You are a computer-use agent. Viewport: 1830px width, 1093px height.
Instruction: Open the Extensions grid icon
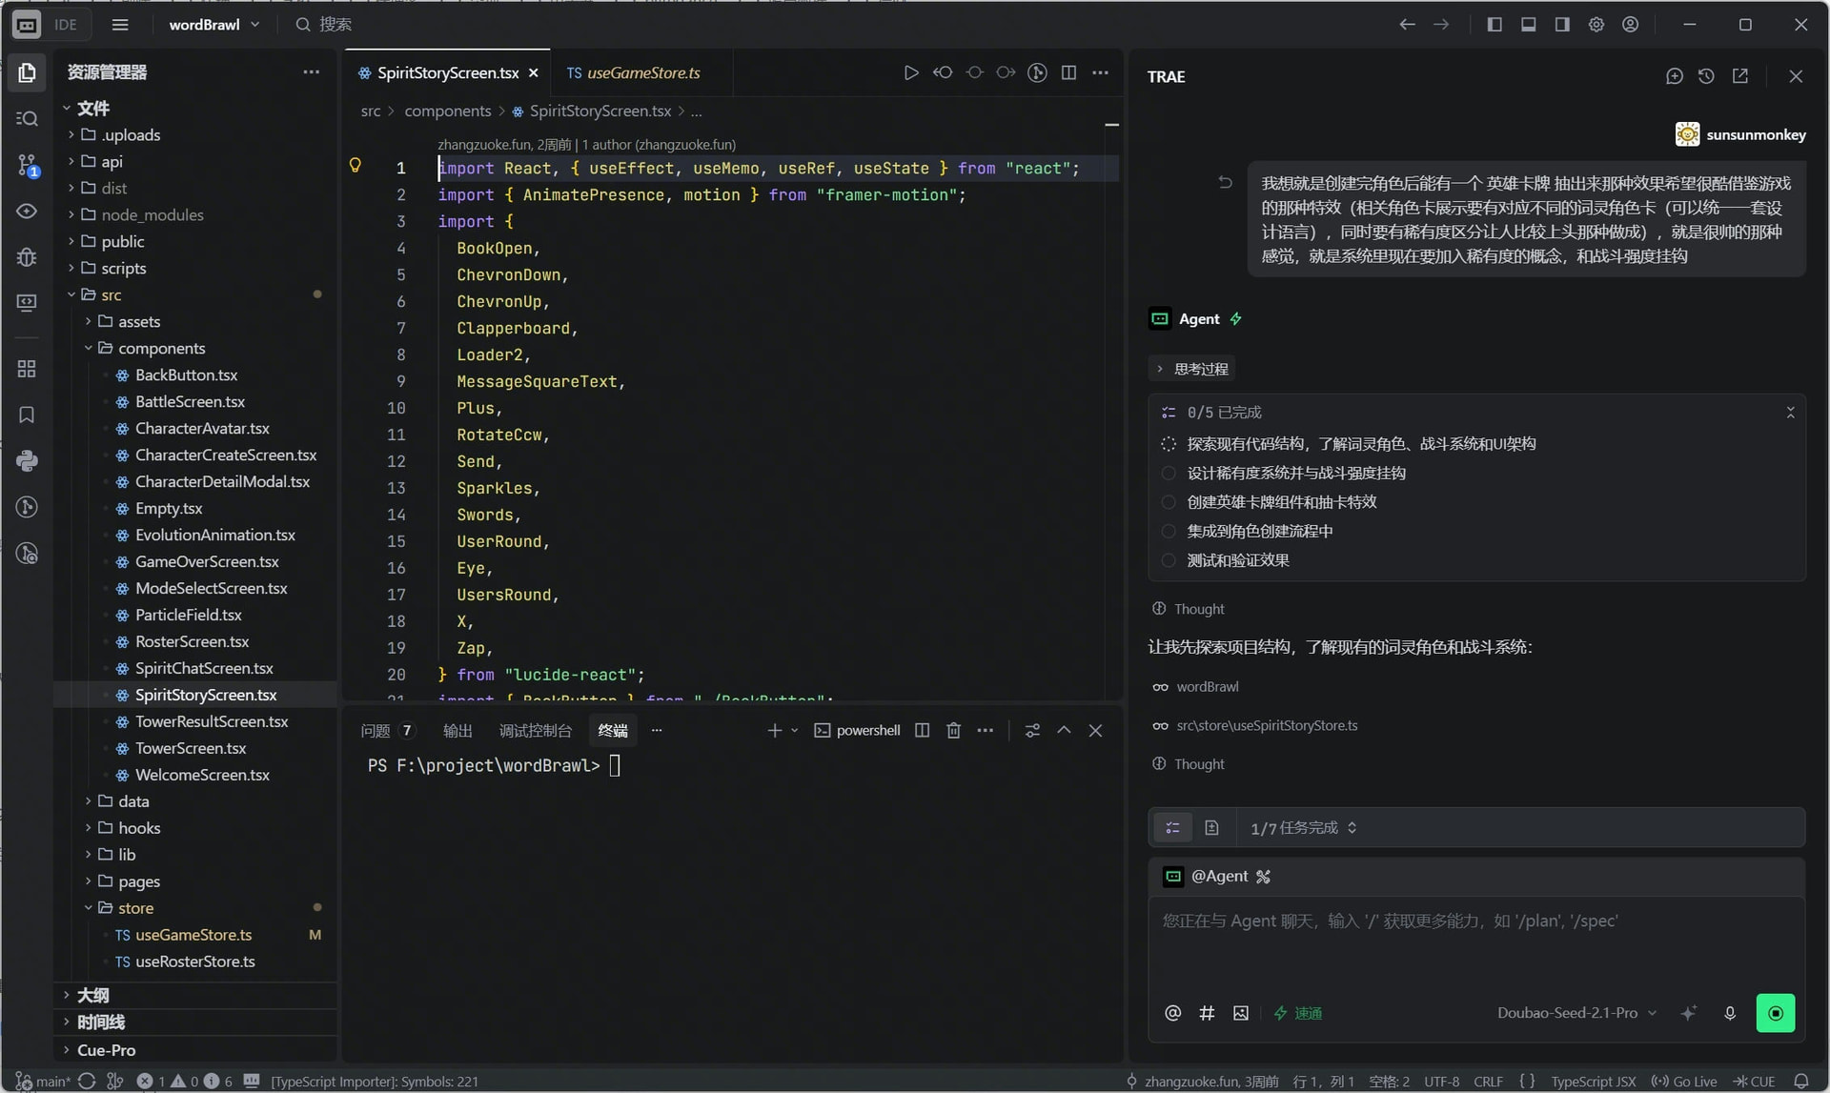click(27, 369)
